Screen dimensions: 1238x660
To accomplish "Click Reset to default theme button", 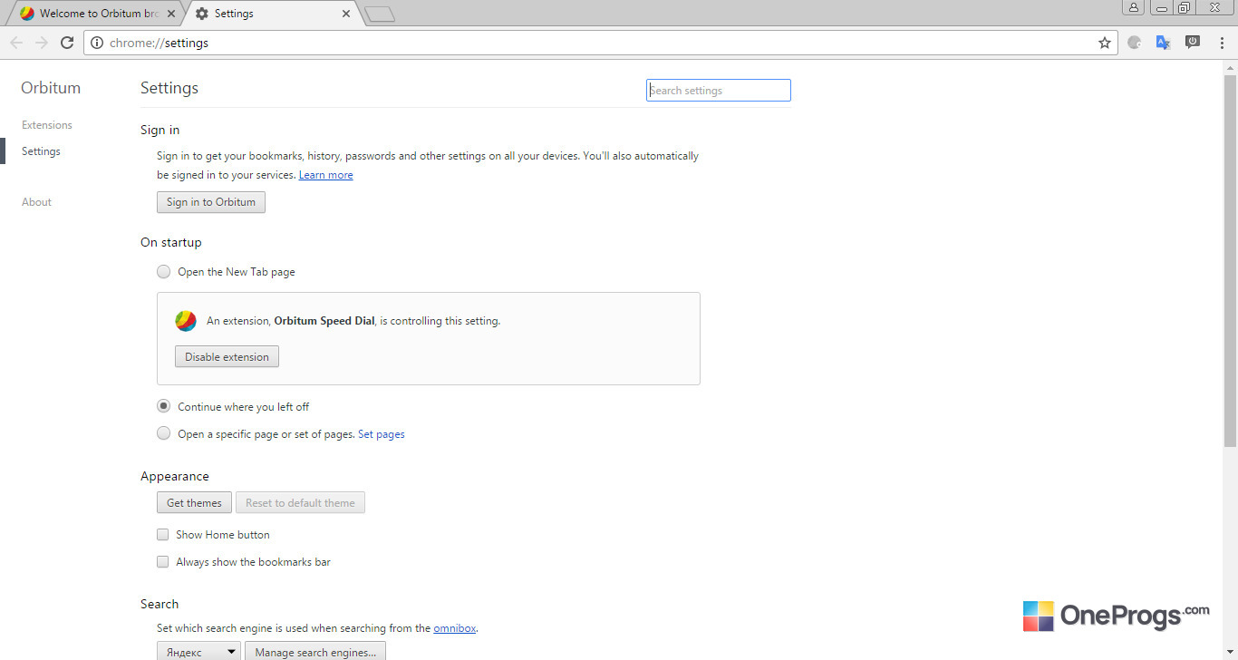I will 300,503.
